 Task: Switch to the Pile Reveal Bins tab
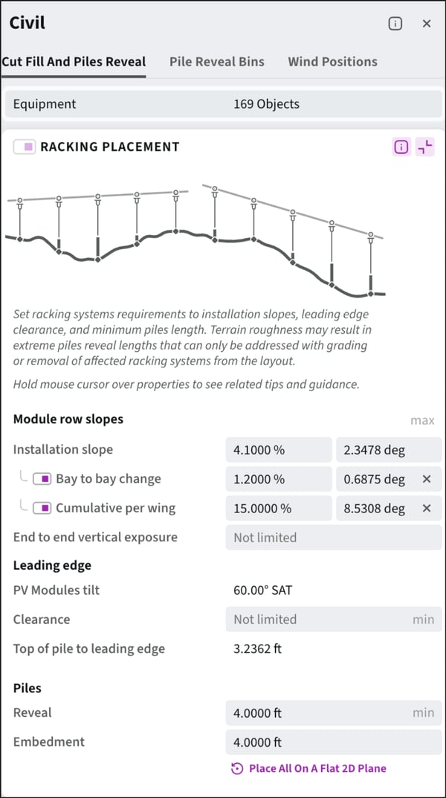click(216, 62)
